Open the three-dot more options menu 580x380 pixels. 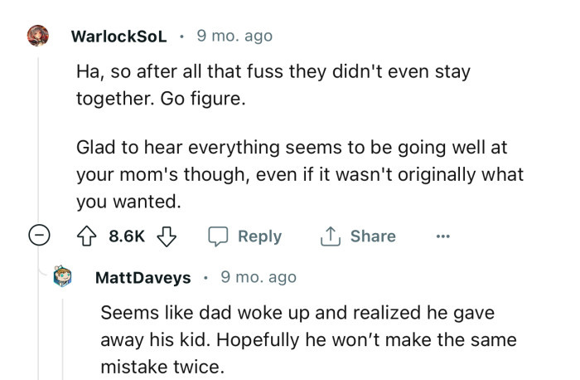tap(442, 236)
